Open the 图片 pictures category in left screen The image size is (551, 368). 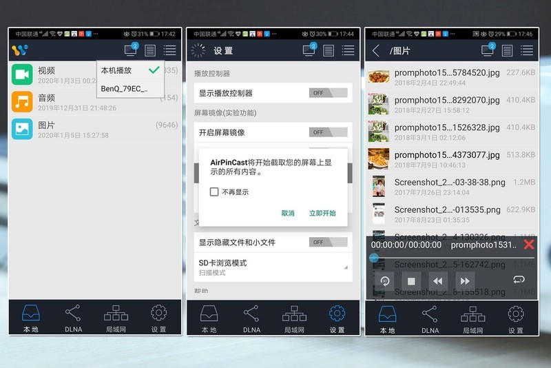(95, 130)
